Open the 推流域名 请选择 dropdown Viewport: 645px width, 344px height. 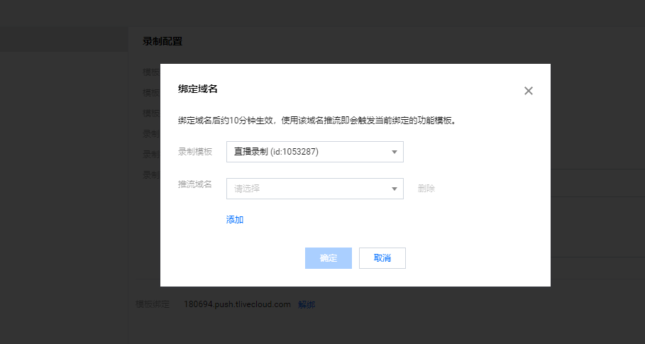click(314, 189)
